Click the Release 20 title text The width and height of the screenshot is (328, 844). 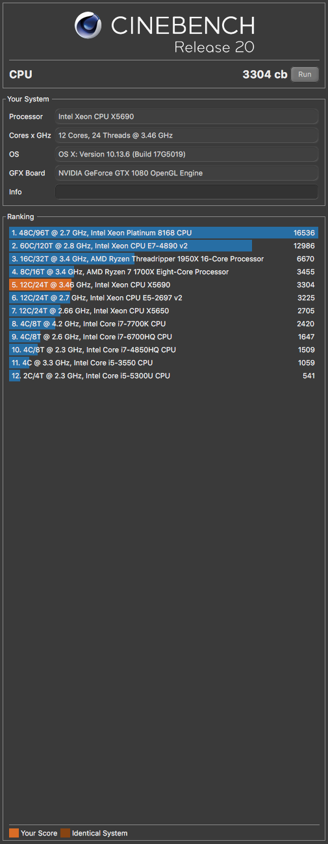click(x=214, y=47)
